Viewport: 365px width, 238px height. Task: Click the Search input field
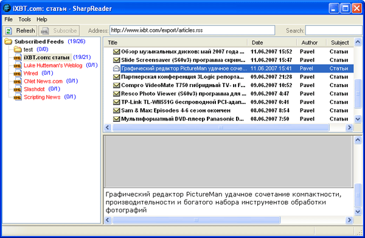pos(334,30)
